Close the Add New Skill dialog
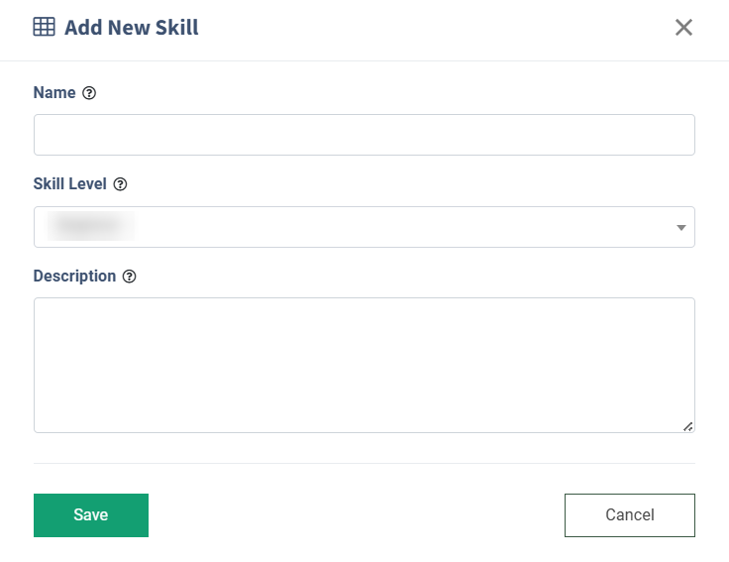The height and width of the screenshot is (562, 729). 683,28
